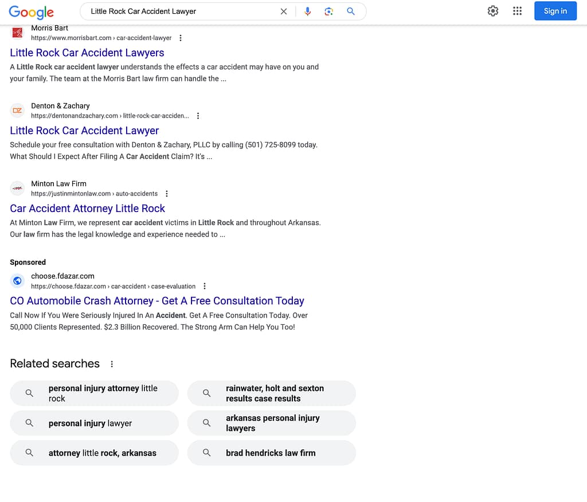Image resolution: width=587 pixels, height=502 pixels.
Task: Open more options for Denton & Zachary result
Action: pyautogui.click(x=198, y=116)
